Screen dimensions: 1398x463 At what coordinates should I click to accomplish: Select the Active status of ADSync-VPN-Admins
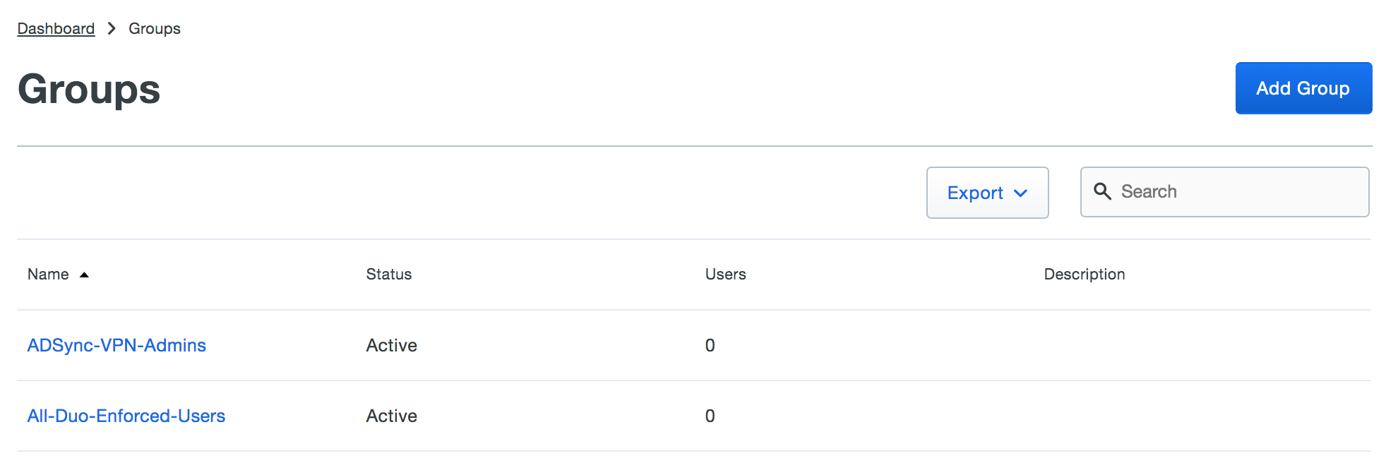pos(391,345)
